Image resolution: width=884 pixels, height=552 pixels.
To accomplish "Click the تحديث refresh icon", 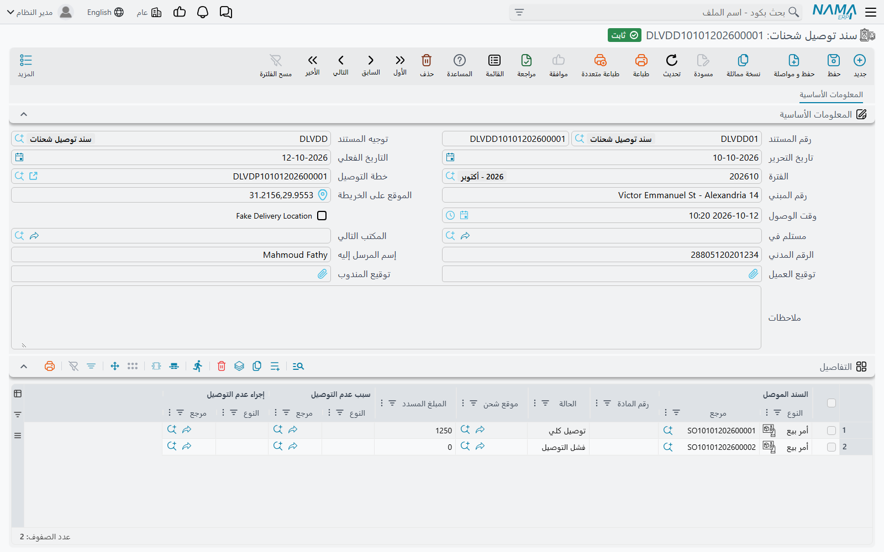I will click(x=672, y=60).
